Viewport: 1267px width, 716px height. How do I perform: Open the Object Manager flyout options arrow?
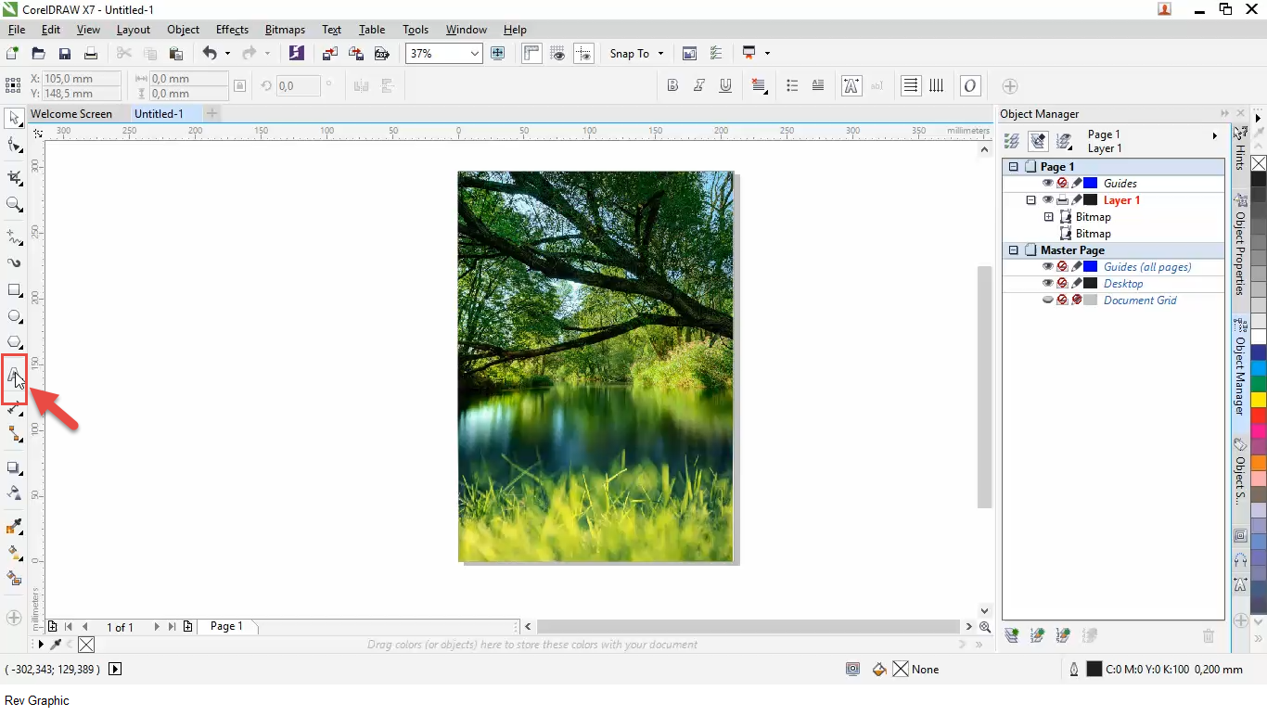tap(1215, 136)
